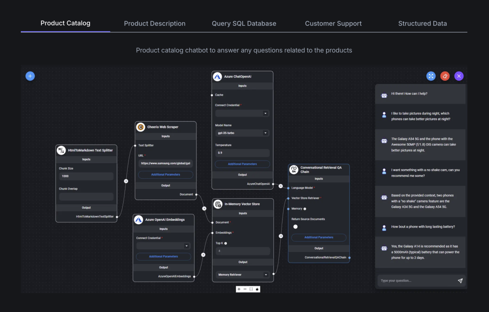This screenshot has height=312, width=489.
Task: Click the ConversationalRetrievalQAChain output connector
Action: click(349, 258)
